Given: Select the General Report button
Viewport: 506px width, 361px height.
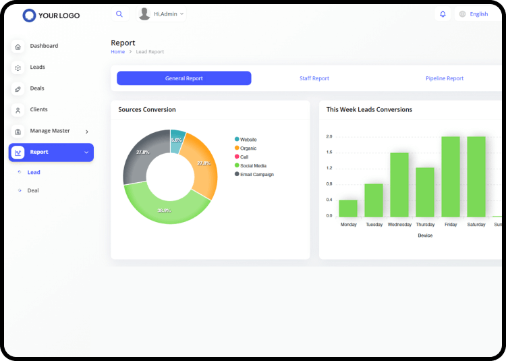Looking at the screenshot, I should pos(184,78).
